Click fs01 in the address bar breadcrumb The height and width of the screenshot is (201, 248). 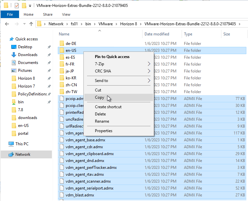point(74,24)
